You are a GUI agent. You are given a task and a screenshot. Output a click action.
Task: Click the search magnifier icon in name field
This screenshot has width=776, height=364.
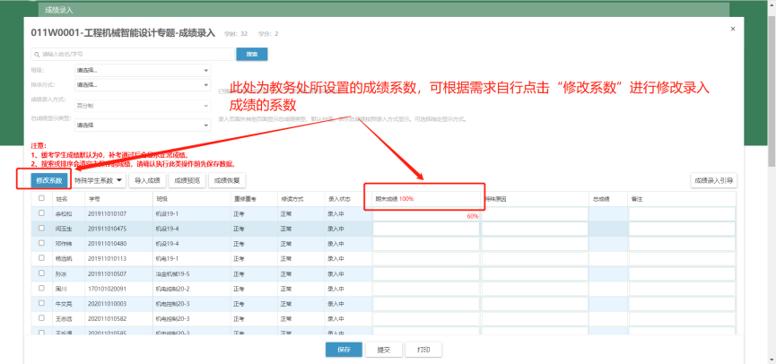pyautogui.click(x=37, y=54)
